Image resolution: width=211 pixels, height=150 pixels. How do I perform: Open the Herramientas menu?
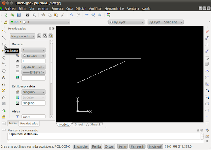(x=115, y=9)
